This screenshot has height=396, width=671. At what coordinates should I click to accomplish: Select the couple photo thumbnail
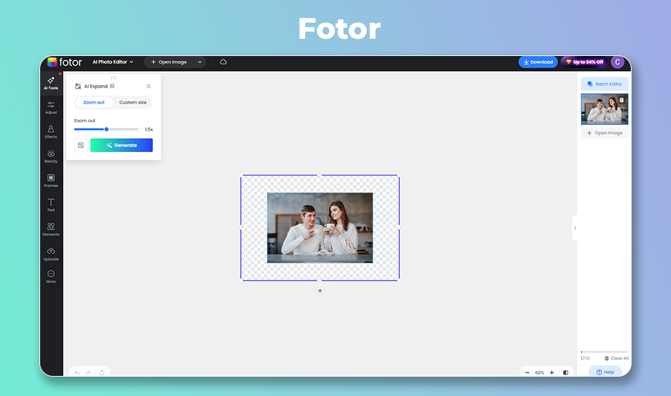click(x=604, y=109)
